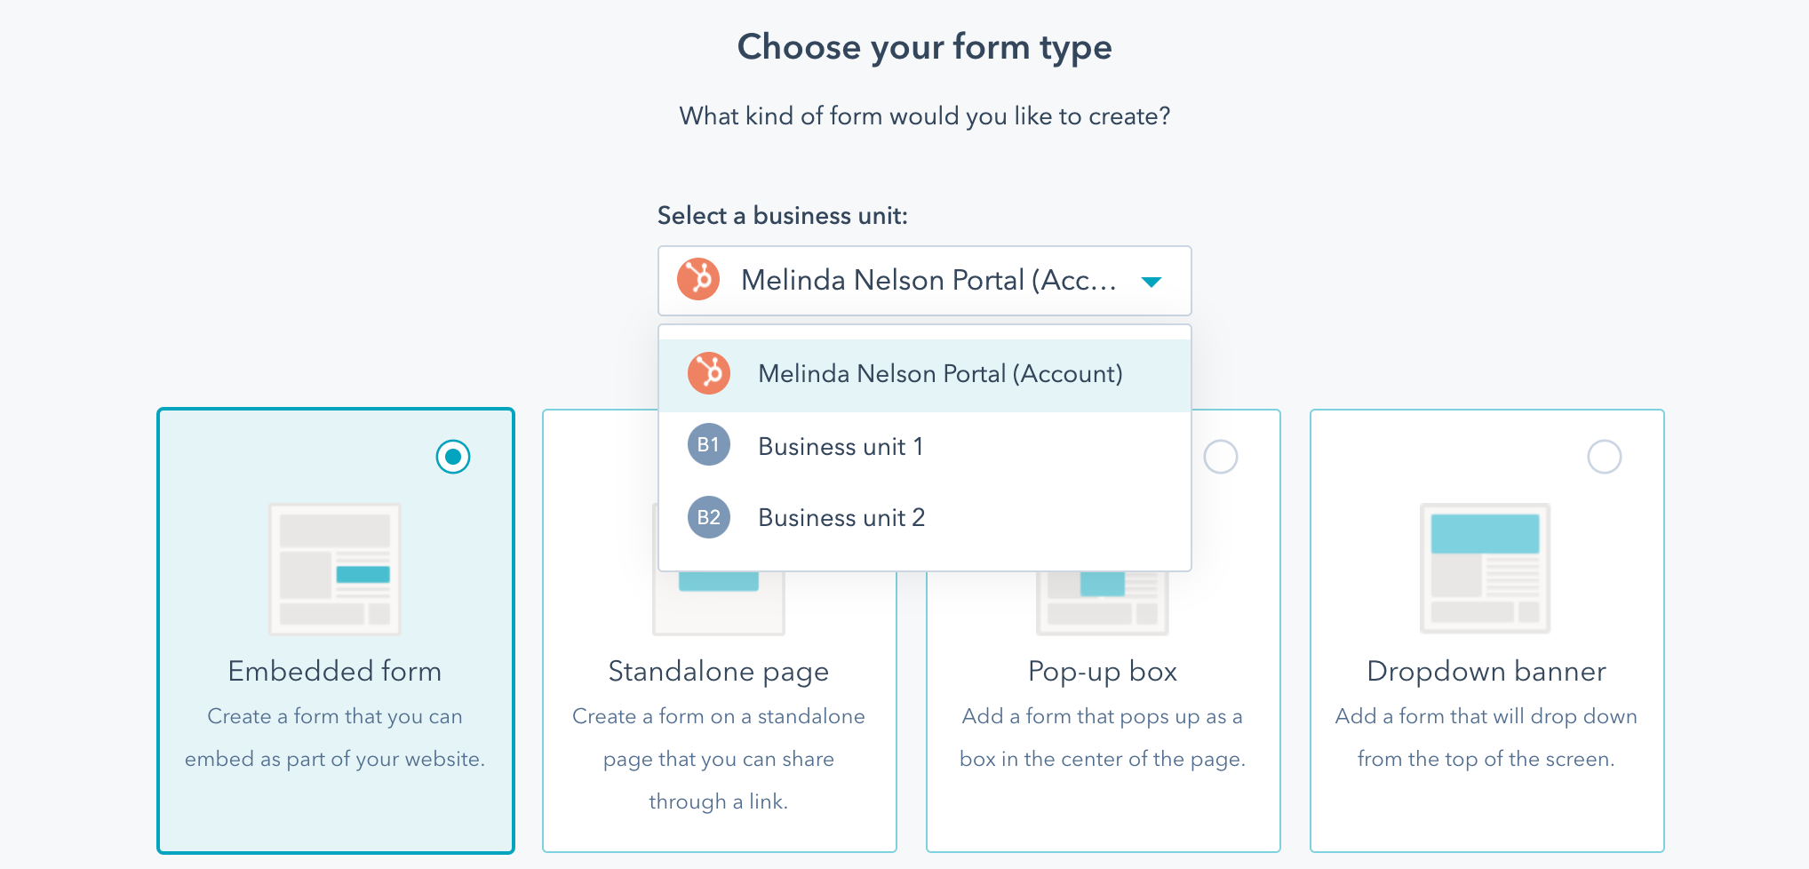
Task: Click the HubSpot sprocket icon in the dropdown
Action: point(708,373)
